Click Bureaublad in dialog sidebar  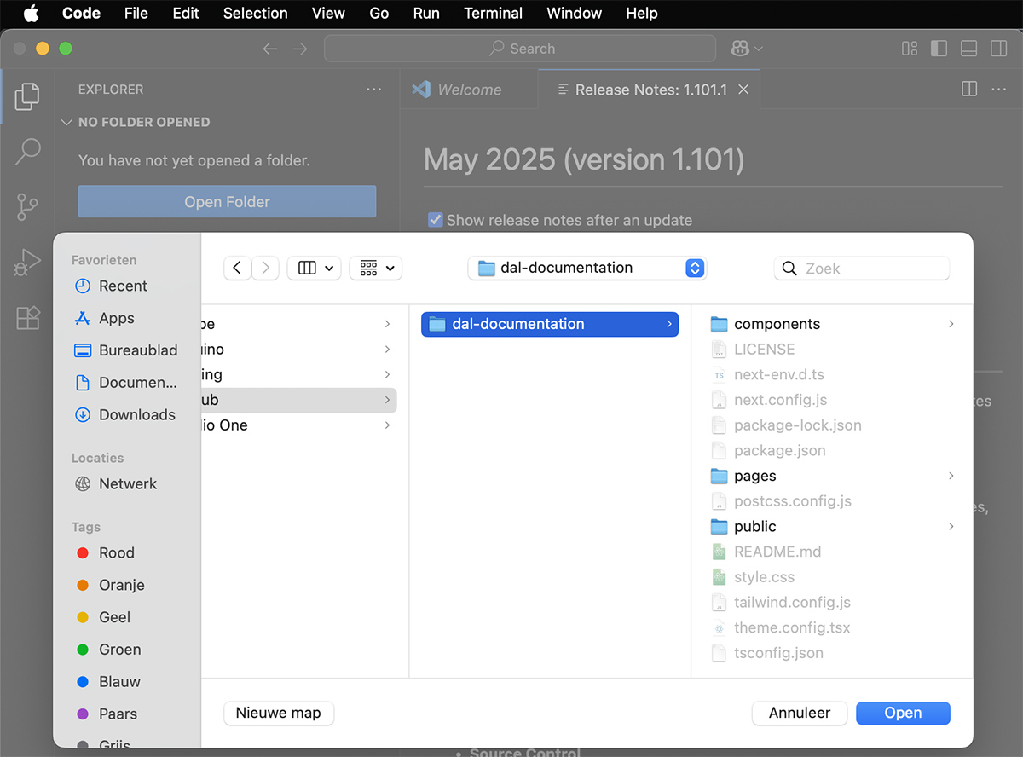pyautogui.click(x=126, y=350)
